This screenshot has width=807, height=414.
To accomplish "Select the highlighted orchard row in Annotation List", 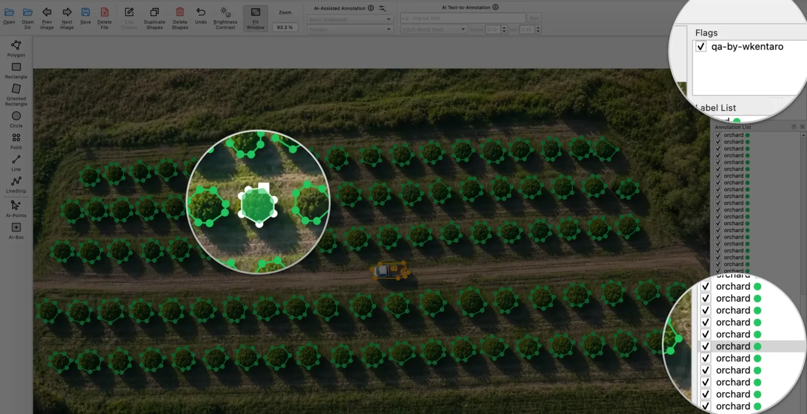I will click(751, 346).
